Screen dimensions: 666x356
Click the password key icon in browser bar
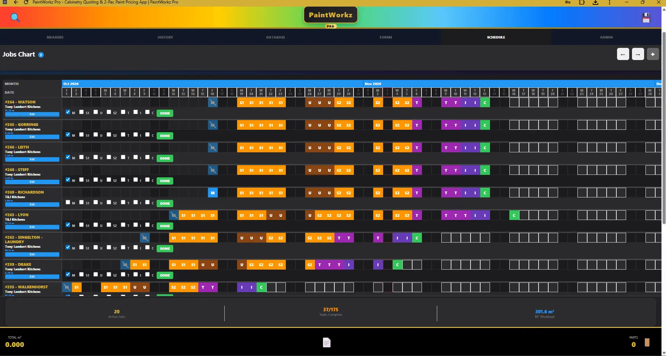pos(568,2)
